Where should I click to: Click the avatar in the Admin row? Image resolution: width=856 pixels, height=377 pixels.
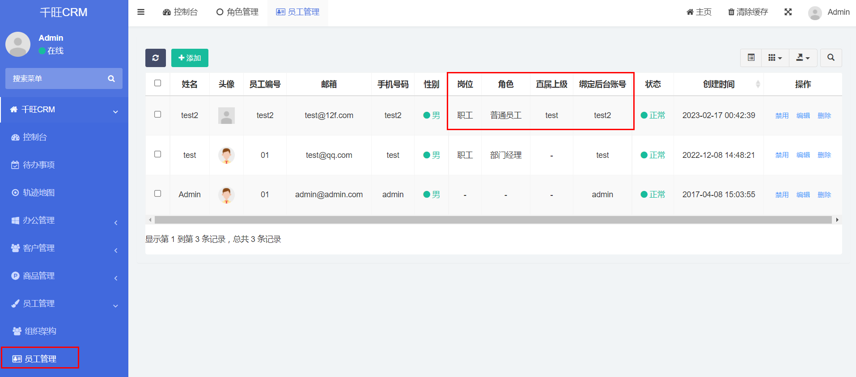(226, 195)
